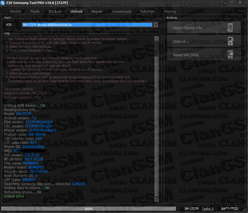Click the 'Modem board: MSM8953' line
The width and height of the screenshot is (248, 213).
[24, 167]
